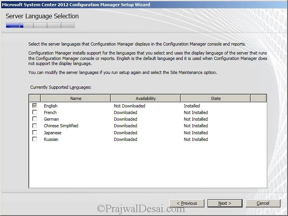Sort by the Name column header
Viewport: 288px width, 216px height.
[76, 98]
